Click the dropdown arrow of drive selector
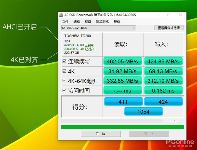 coord(134,28)
